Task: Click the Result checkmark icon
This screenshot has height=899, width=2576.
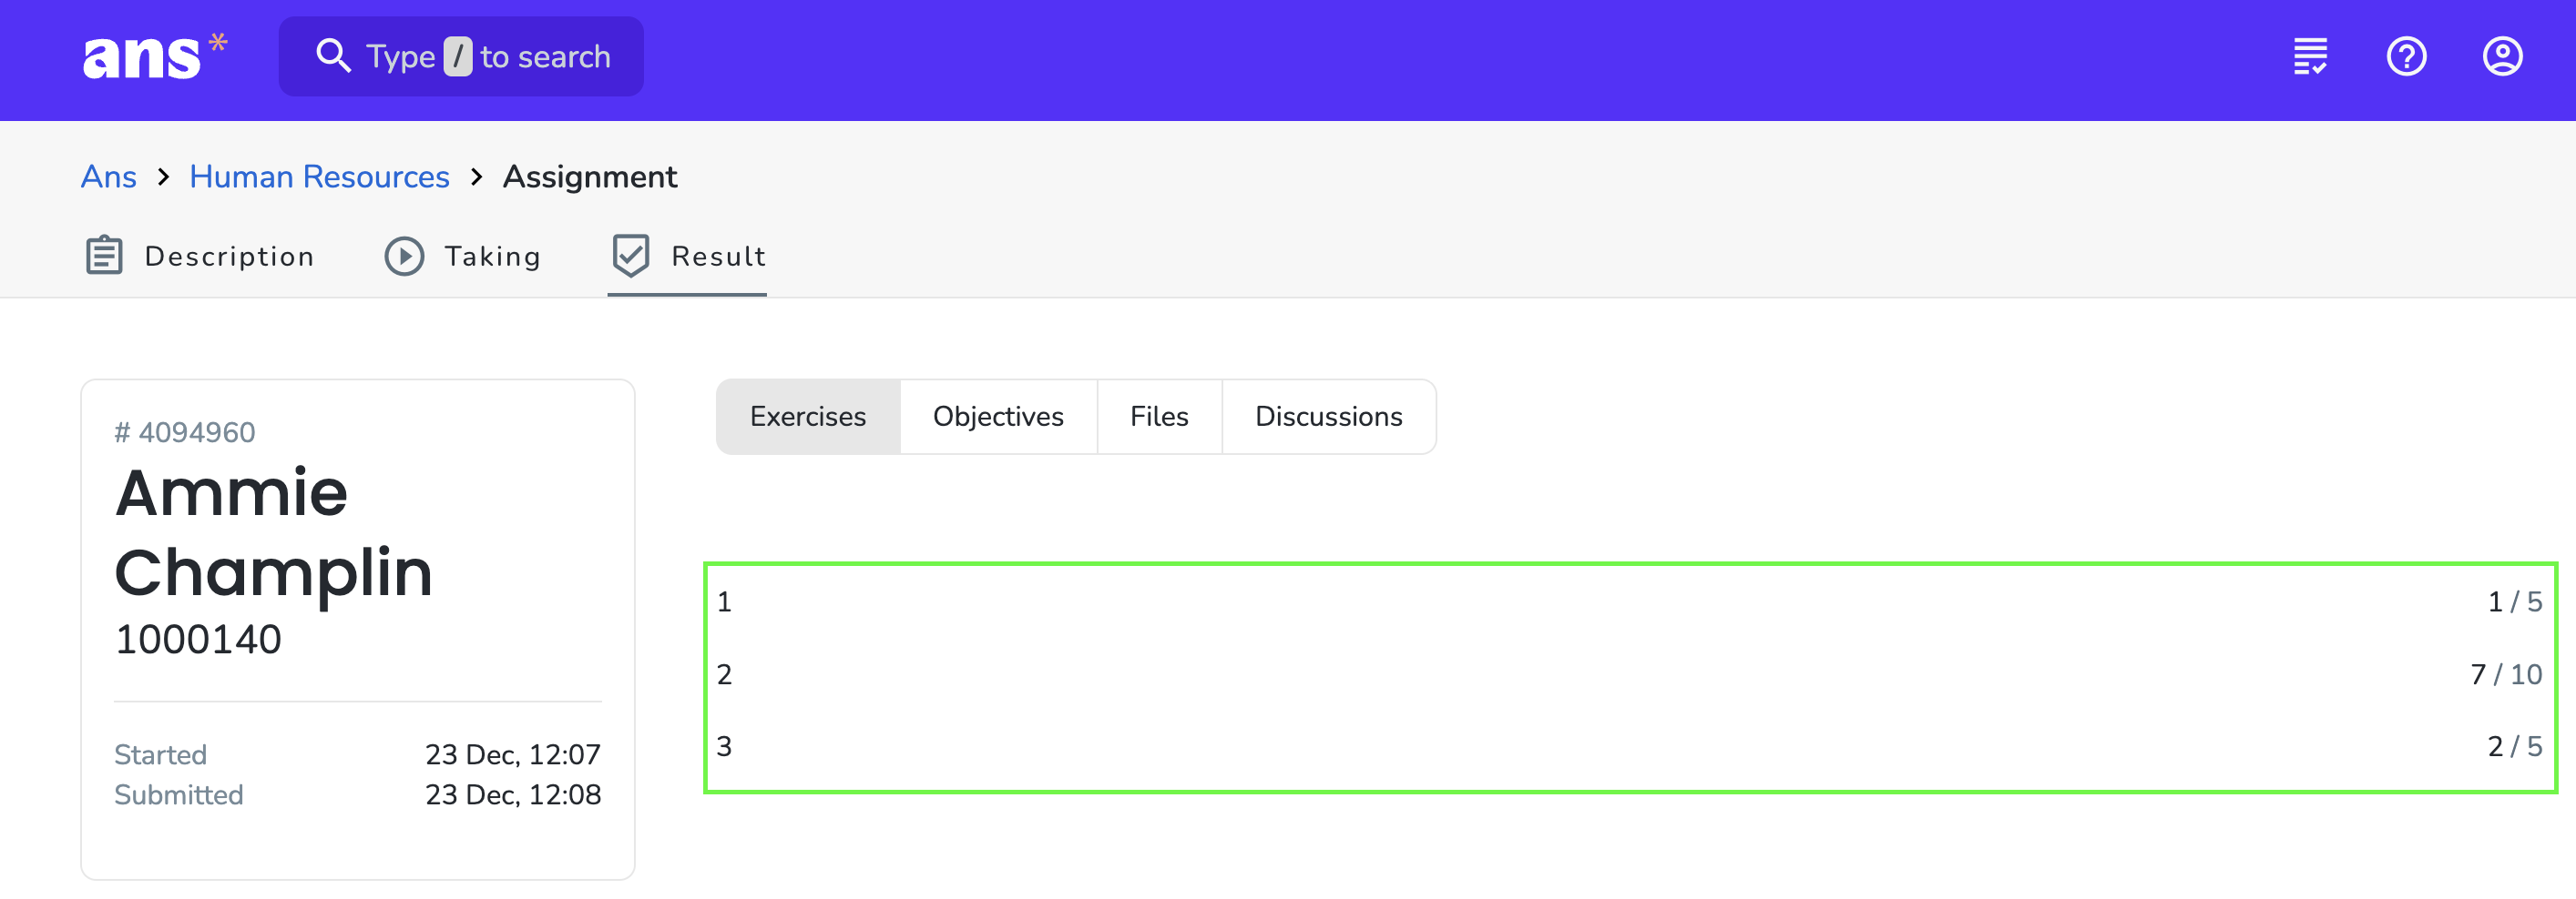Action: click(631, 257)
